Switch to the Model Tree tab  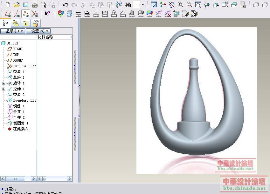tap(5, 23)
